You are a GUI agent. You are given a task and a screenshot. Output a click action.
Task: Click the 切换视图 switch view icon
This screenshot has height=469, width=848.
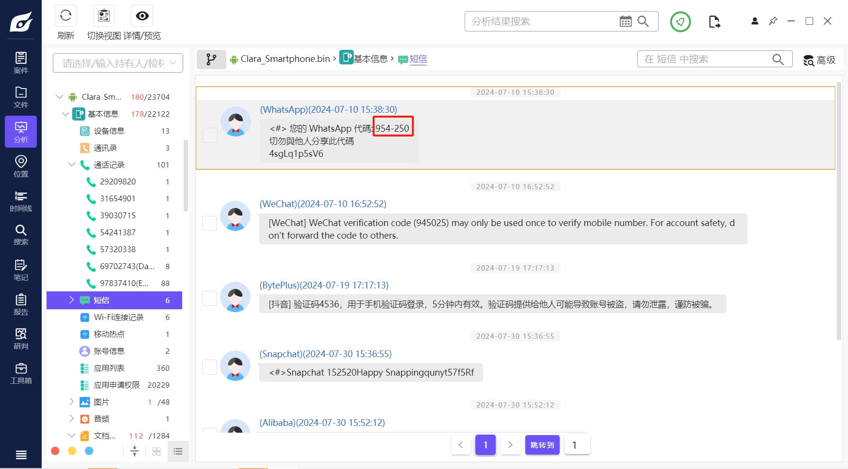tap(104, 15)
